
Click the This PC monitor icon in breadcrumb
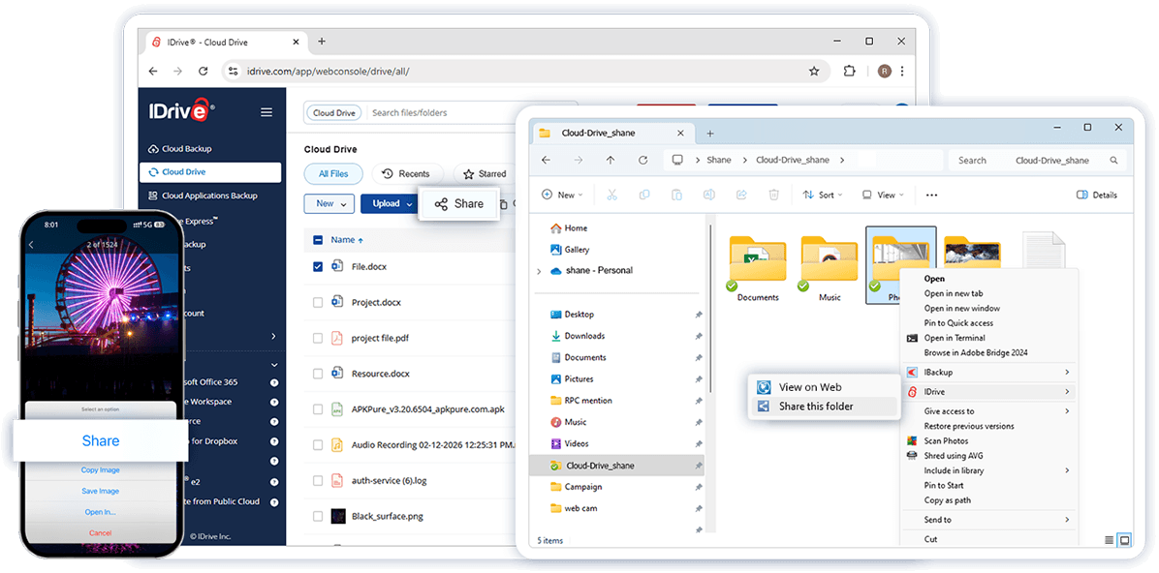pos(676,161)
